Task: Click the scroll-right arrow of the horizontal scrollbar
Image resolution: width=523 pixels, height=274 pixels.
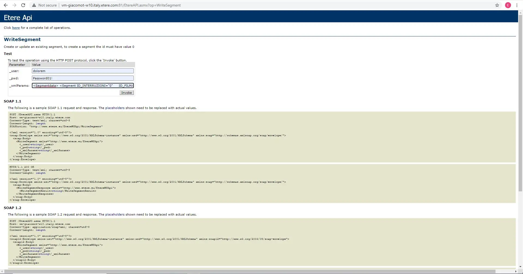Action: 516,271
